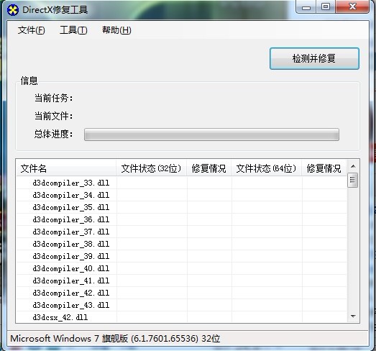Click the 总体进度 progress bar

pyautogui.click(x=211, y=135)
